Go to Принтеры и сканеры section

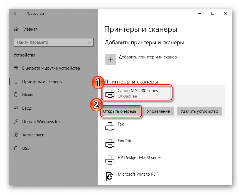coord(42,82)
